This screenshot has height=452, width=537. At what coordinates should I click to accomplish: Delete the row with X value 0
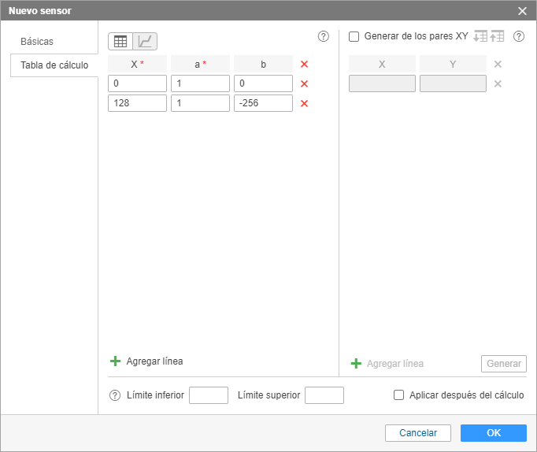tap(304, 83)
